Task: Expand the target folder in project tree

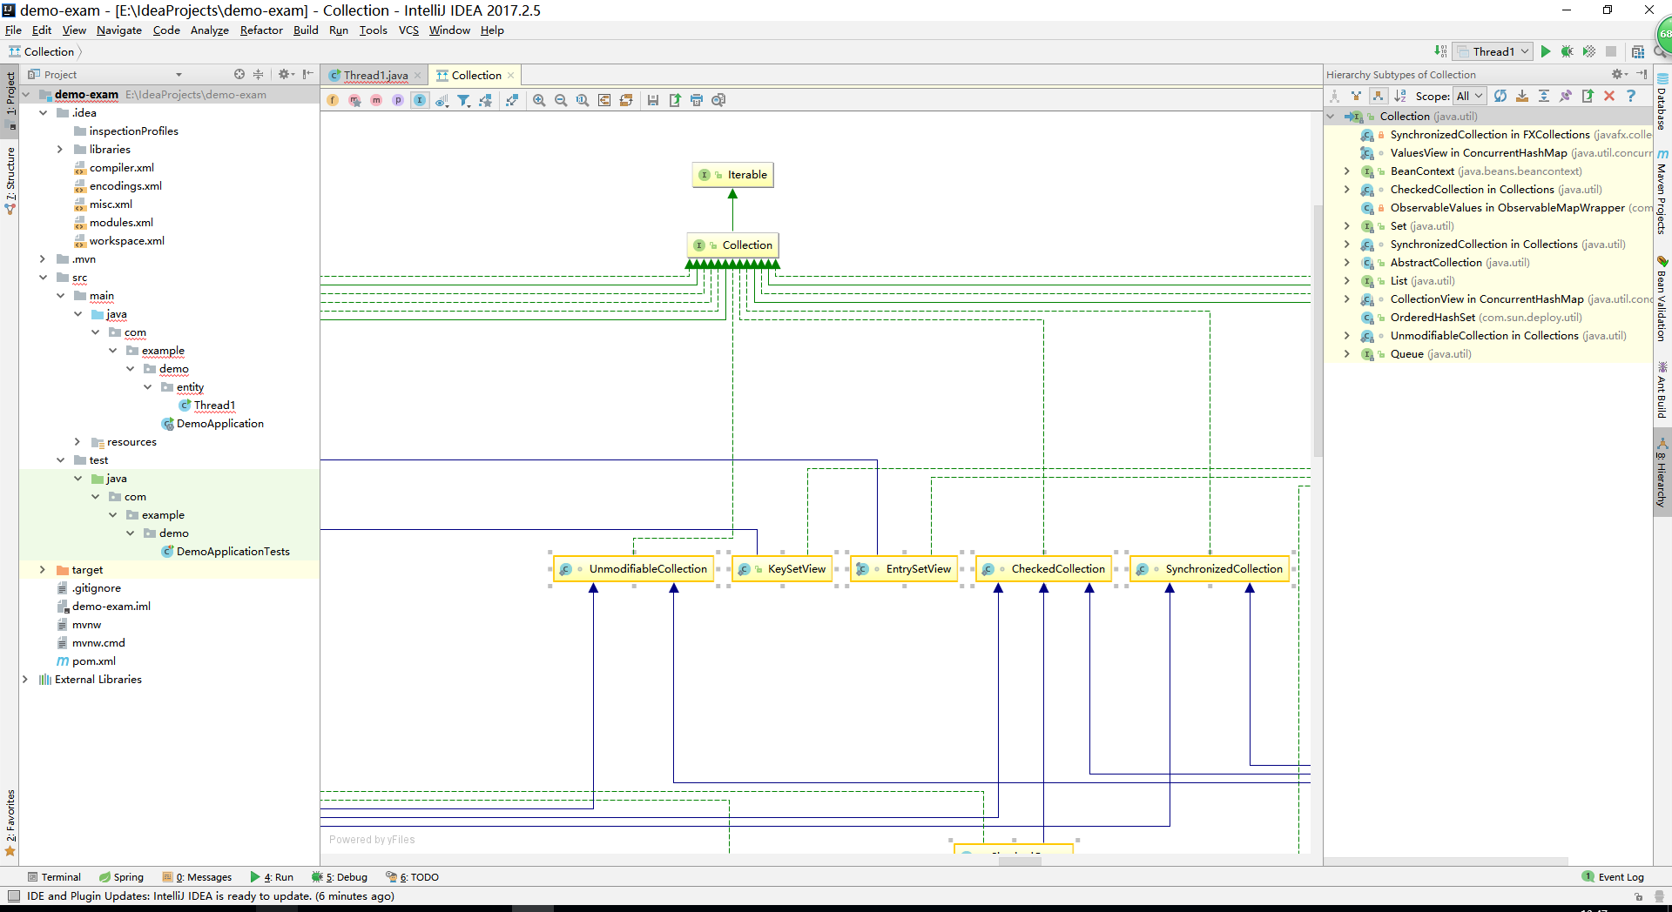Action: click(43, 570)
